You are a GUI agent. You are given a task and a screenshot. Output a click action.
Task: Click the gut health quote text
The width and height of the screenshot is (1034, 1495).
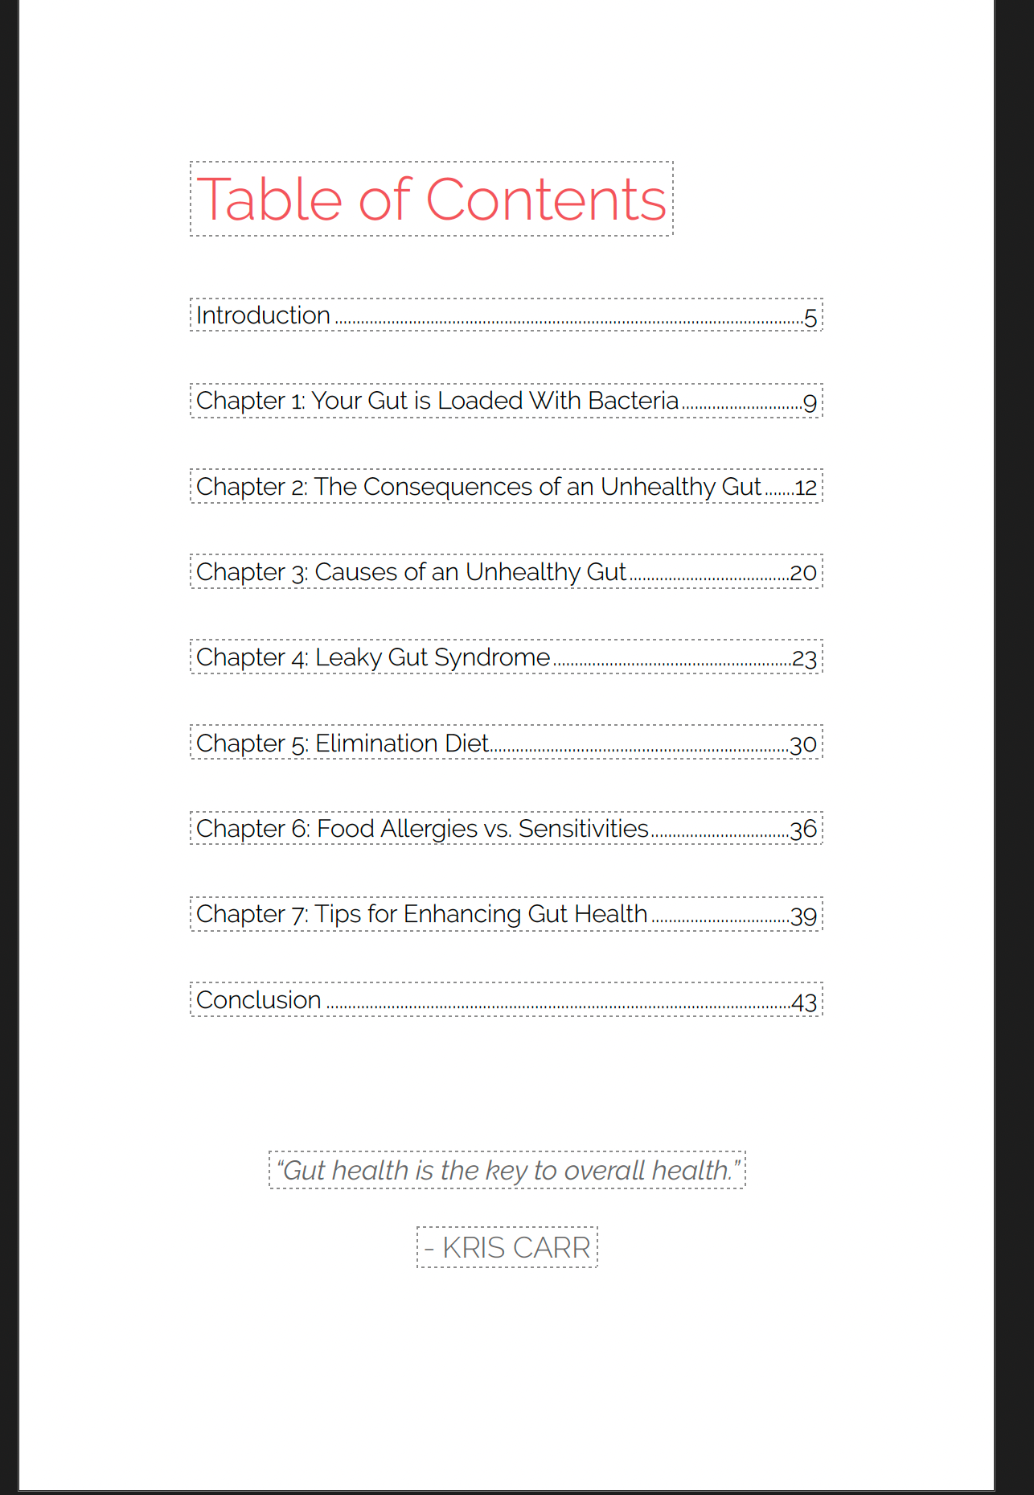click(x=507, y=1170)
